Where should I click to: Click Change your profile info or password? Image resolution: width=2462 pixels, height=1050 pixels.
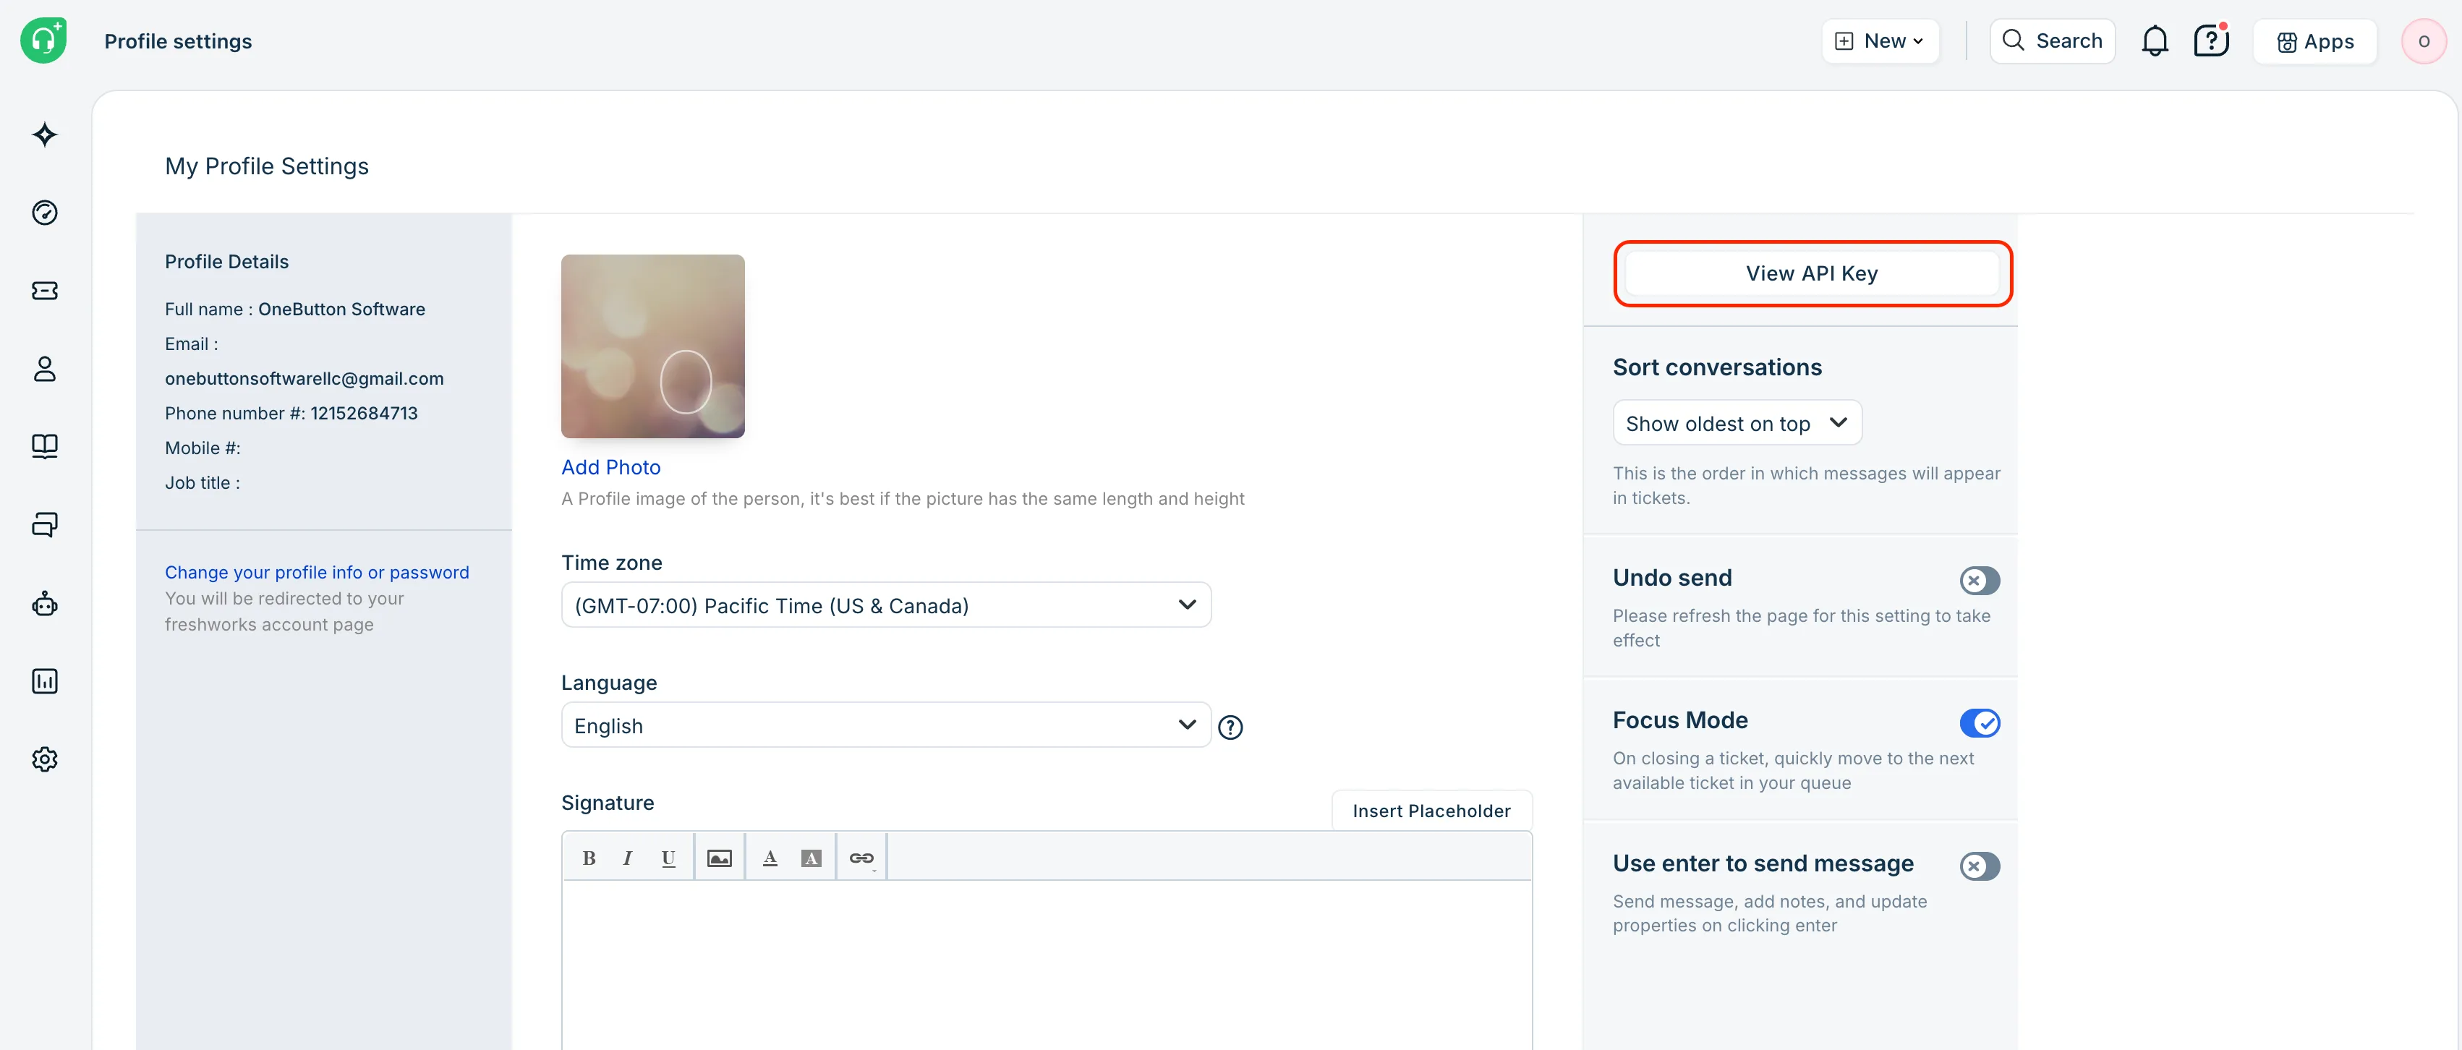tap(316, 571)
